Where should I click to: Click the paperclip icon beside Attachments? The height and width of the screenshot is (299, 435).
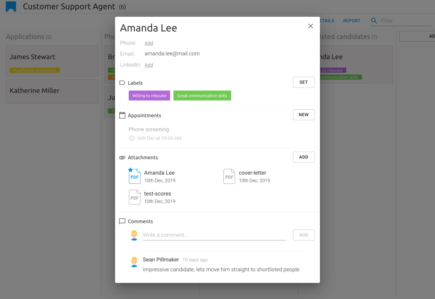122,157
